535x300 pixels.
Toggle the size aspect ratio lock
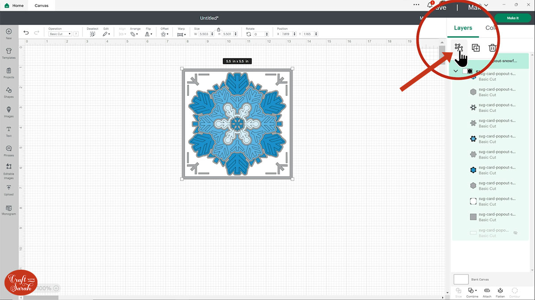pyautogui.click(x=218, y=29)
